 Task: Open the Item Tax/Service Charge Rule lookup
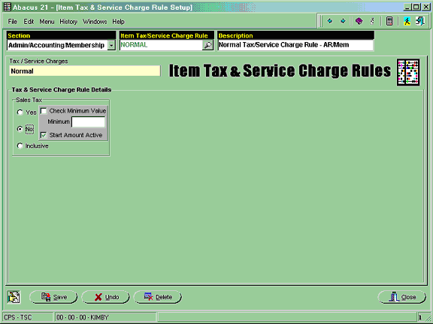tap(207, 45)
